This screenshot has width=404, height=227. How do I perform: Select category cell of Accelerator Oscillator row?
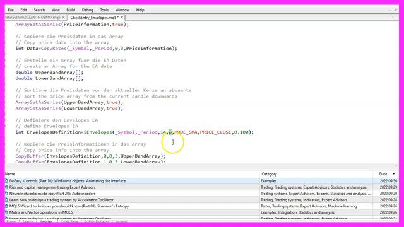click(x=304, y=200)
